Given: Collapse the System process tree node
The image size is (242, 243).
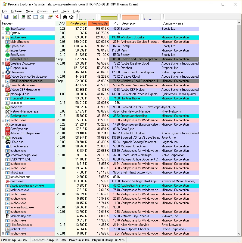Looking at the screenshot, I should (x=3, y=33).
